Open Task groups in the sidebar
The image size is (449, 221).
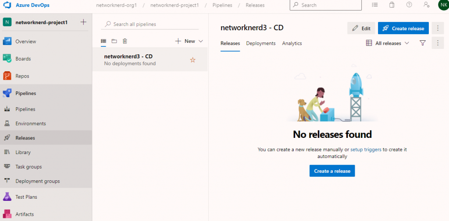(x=46, y=167)
